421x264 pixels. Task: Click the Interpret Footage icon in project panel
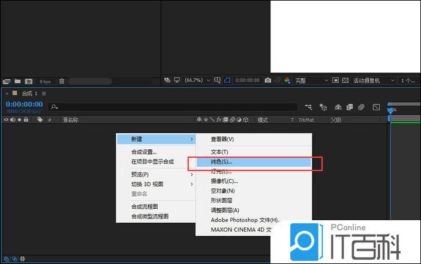[x=7, y=81]
